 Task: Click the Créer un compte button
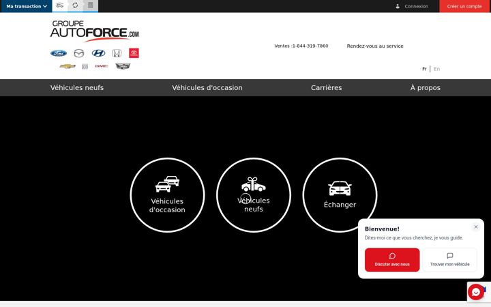(x=464, y=6)
